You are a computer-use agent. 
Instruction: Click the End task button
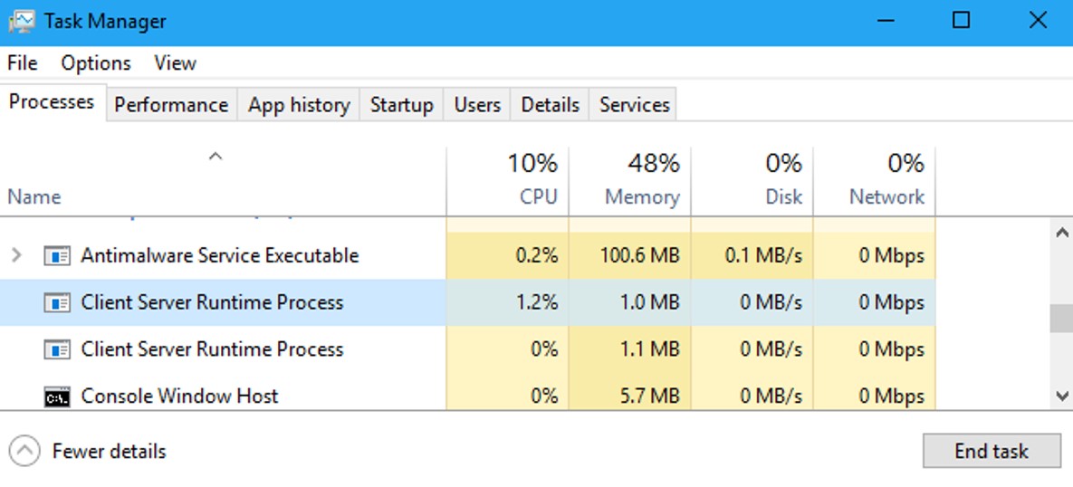pyautogui.click(x=992, y=451)
